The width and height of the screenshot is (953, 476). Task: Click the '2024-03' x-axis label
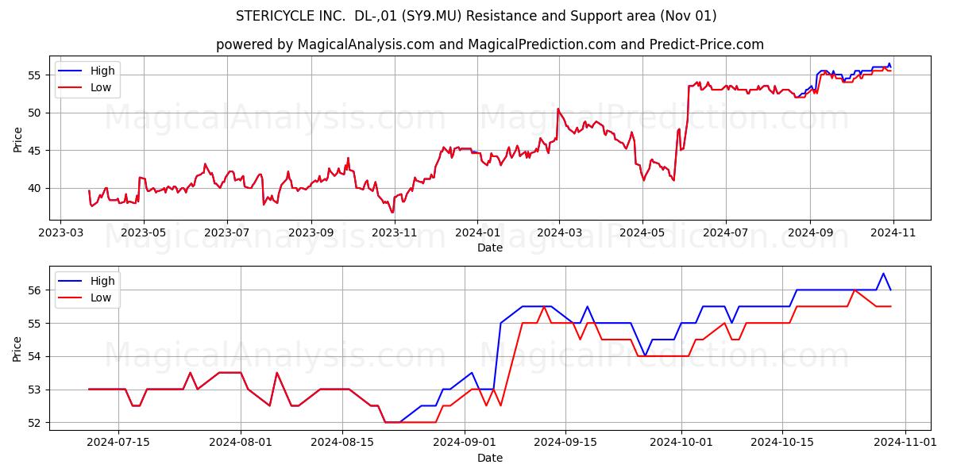coord(559,233)
